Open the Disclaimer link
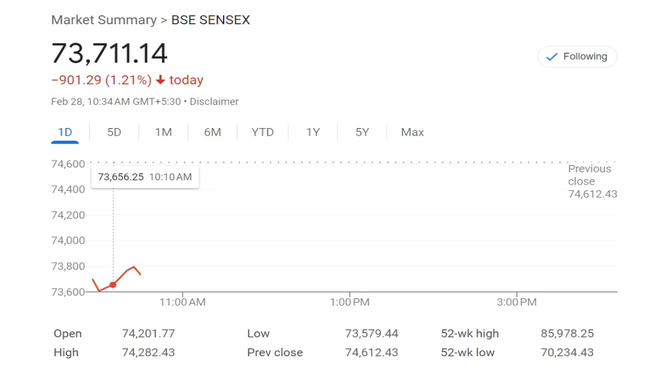The image size is (661, 371). pyautogui.click(x=214, y=101)
